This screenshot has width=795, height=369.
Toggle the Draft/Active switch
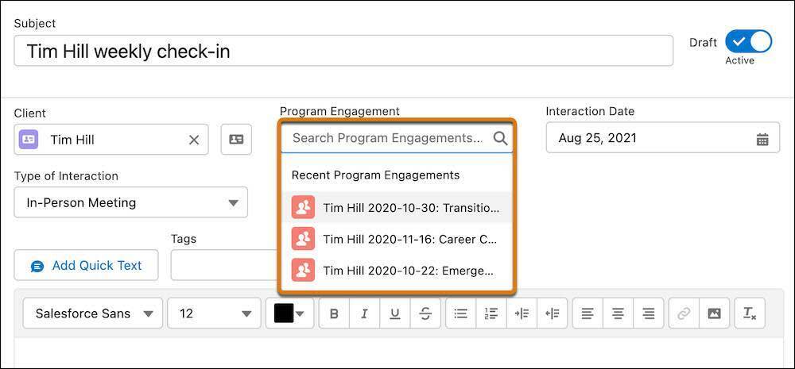tap(748, 41)
